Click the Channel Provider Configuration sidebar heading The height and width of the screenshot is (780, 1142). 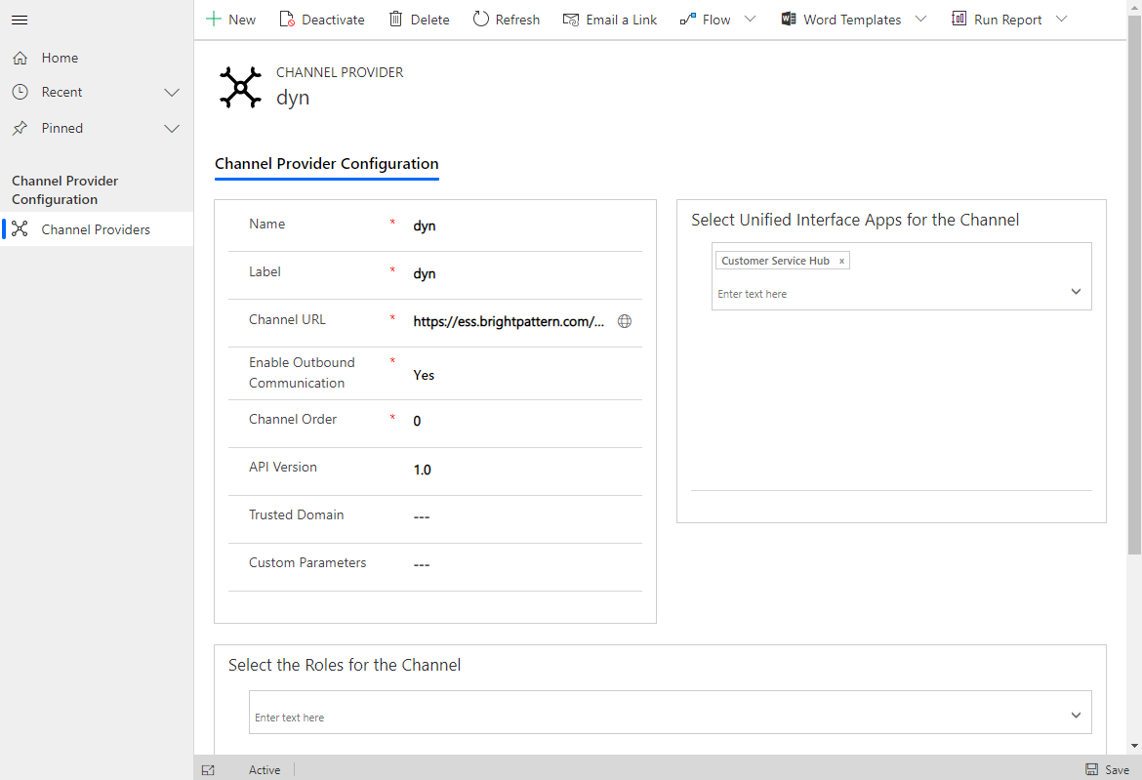tap(64, 190)
